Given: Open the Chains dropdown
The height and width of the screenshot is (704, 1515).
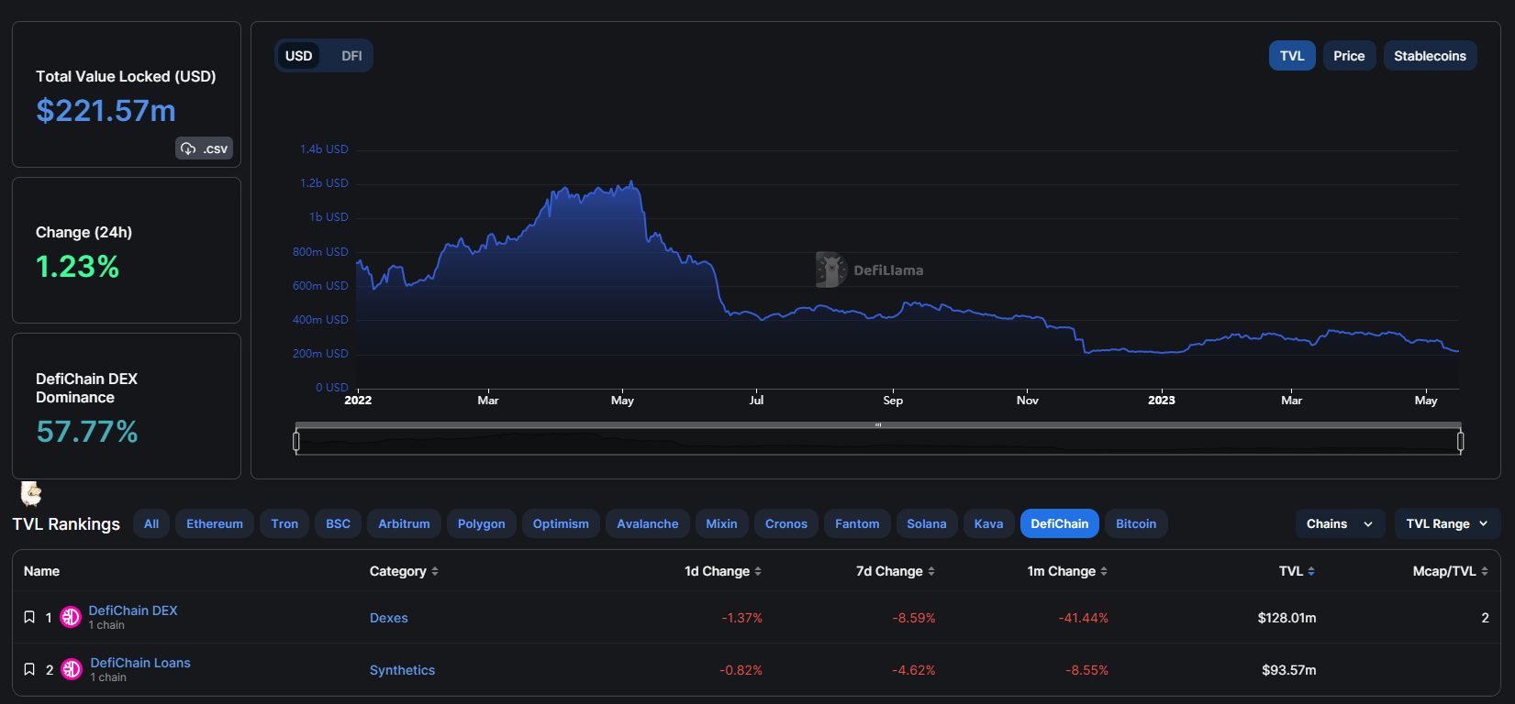Looking at the screenshot, I should pyautogui.click(x=1339, y=523).
